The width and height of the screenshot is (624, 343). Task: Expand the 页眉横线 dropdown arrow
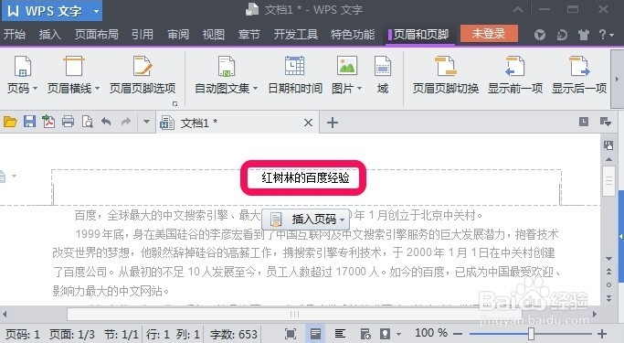(x=97, y=89)
